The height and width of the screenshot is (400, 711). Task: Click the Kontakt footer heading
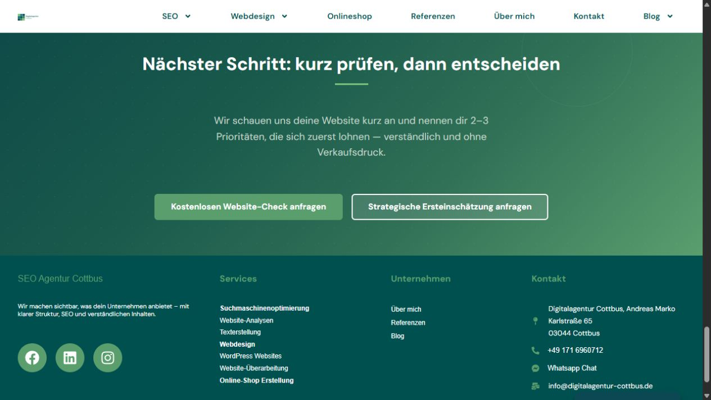(549, 279)
